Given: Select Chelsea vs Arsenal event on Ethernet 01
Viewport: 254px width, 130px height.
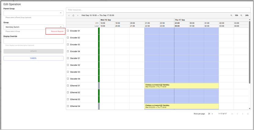Looking at the screenshot, I should [x=182, y=86].
